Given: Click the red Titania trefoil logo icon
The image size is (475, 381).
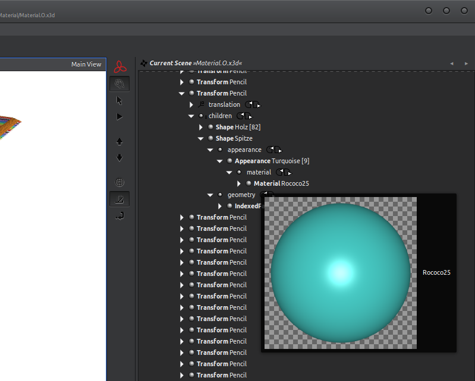Looking at the screenshot, I should [120, 67].
